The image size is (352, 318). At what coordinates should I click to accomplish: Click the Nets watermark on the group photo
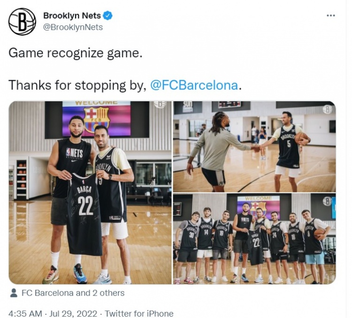[328, 201]
